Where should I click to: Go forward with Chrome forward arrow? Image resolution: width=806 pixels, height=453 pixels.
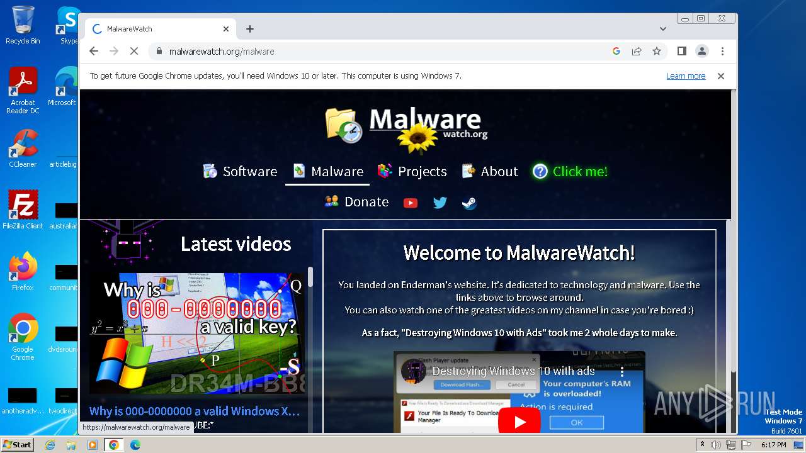[114, 52]
